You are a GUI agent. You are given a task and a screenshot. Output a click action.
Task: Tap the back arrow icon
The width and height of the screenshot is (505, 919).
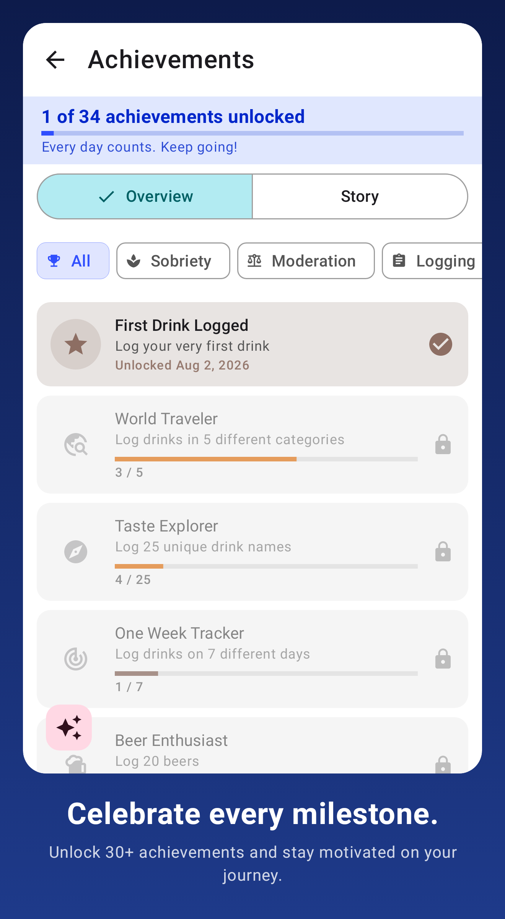click(55, 60)
